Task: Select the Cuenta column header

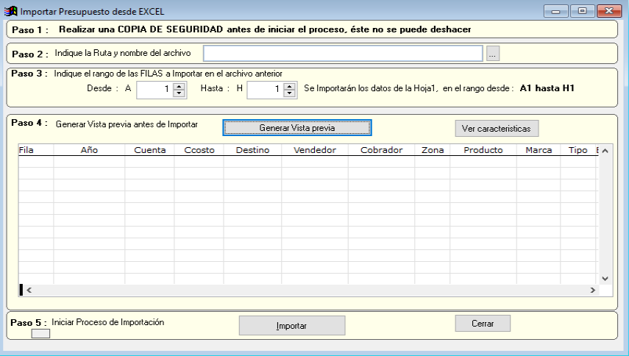Action: (x=149, y=150)
